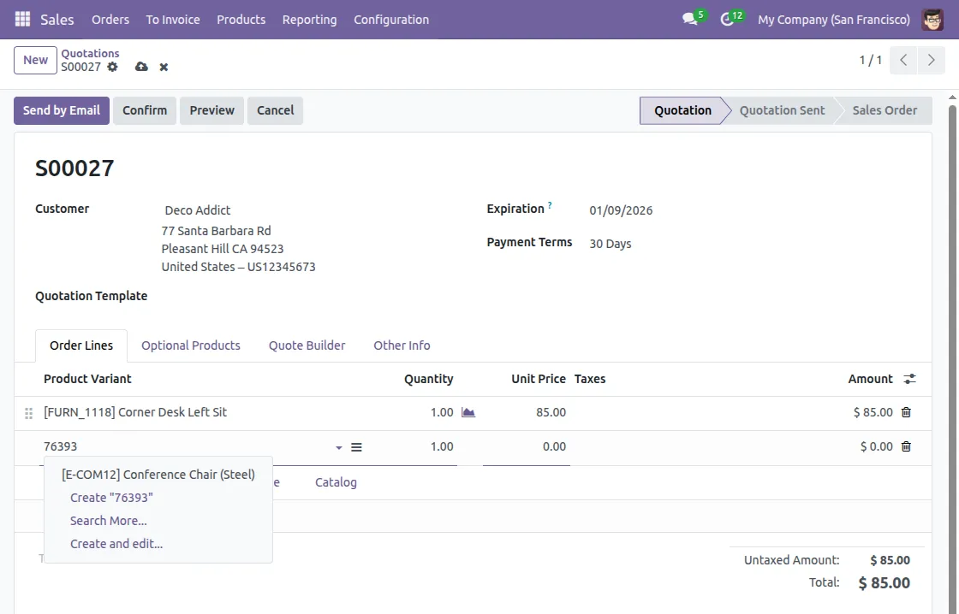Open the activities clock in the top bar
This screenshot has height=614, width=959.
tap(728, 19)
